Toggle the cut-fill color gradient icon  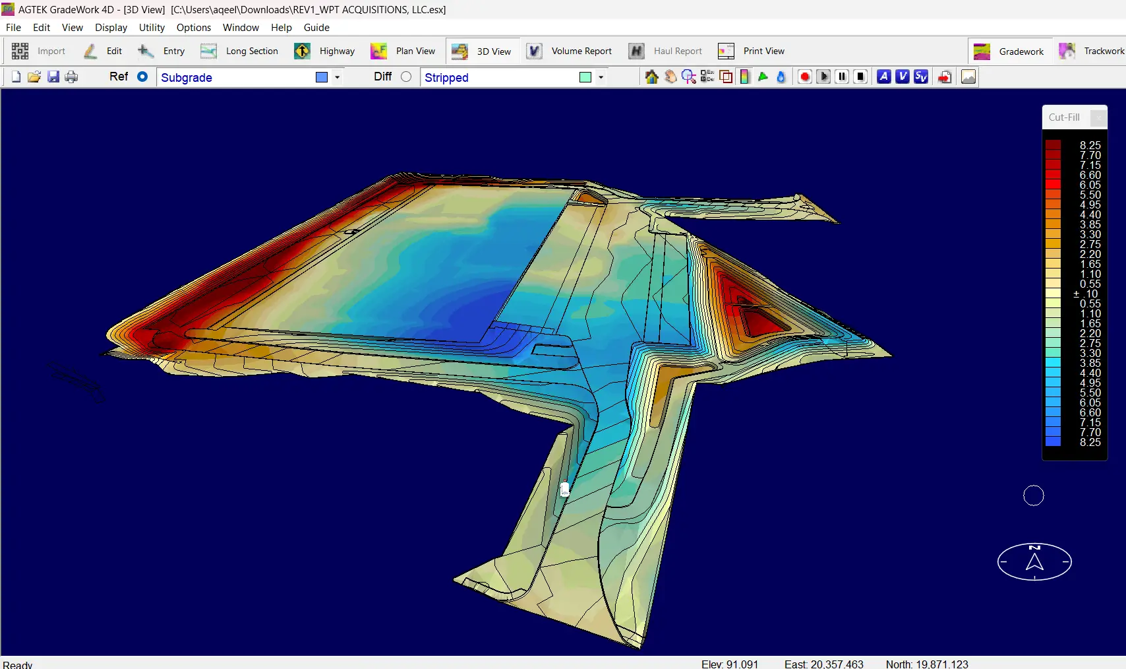(744, 77)
